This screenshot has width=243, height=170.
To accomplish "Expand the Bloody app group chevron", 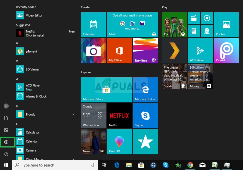I will point(73,114).
